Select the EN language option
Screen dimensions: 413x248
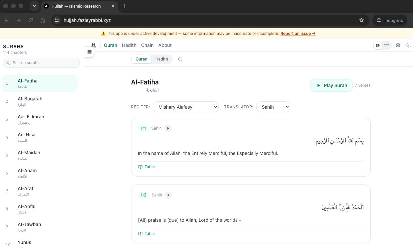(378, 46)
